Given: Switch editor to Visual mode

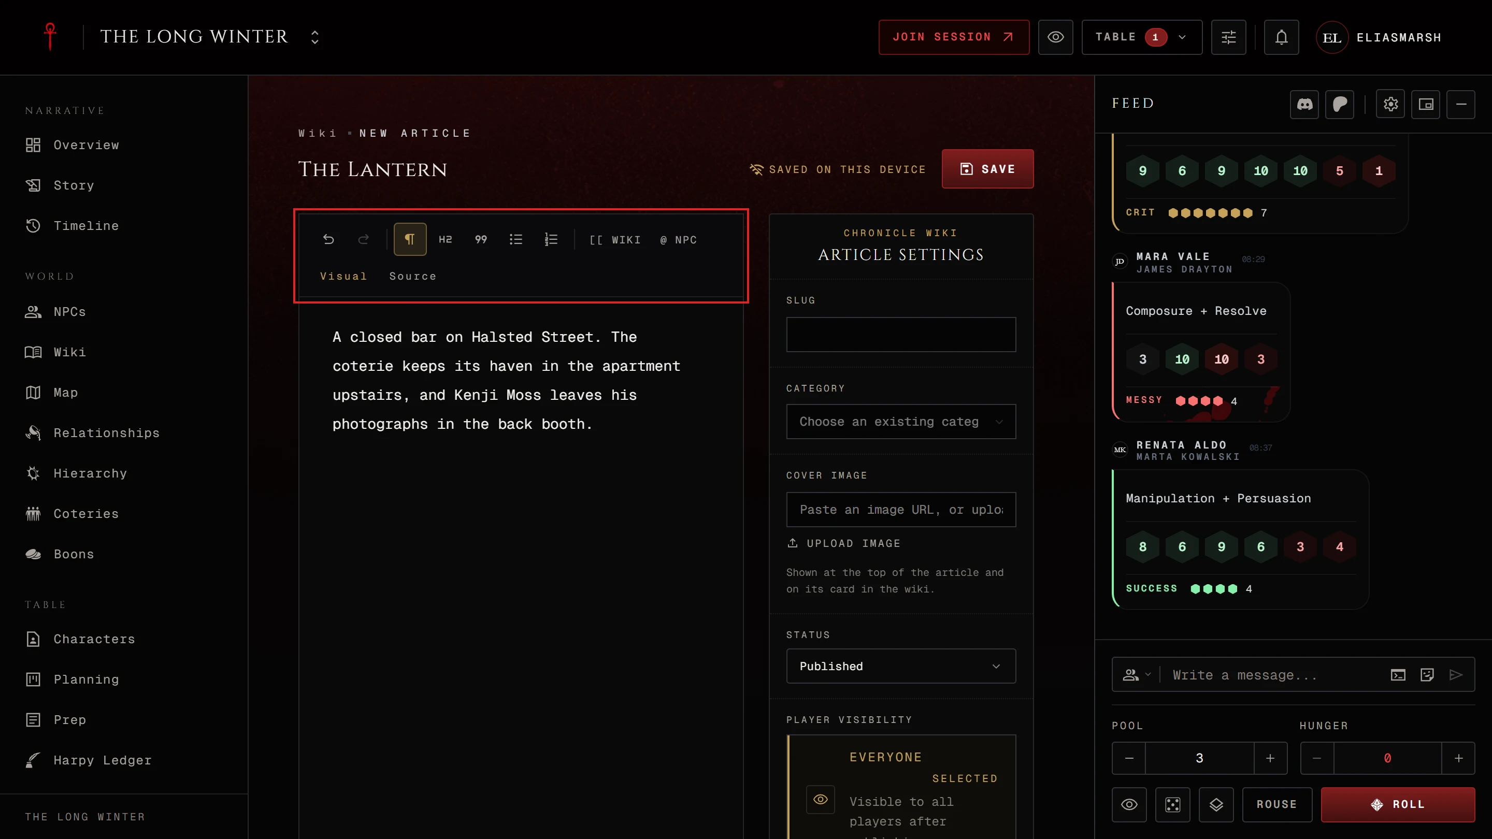Looking at the screenshot, I should (343, 276).
